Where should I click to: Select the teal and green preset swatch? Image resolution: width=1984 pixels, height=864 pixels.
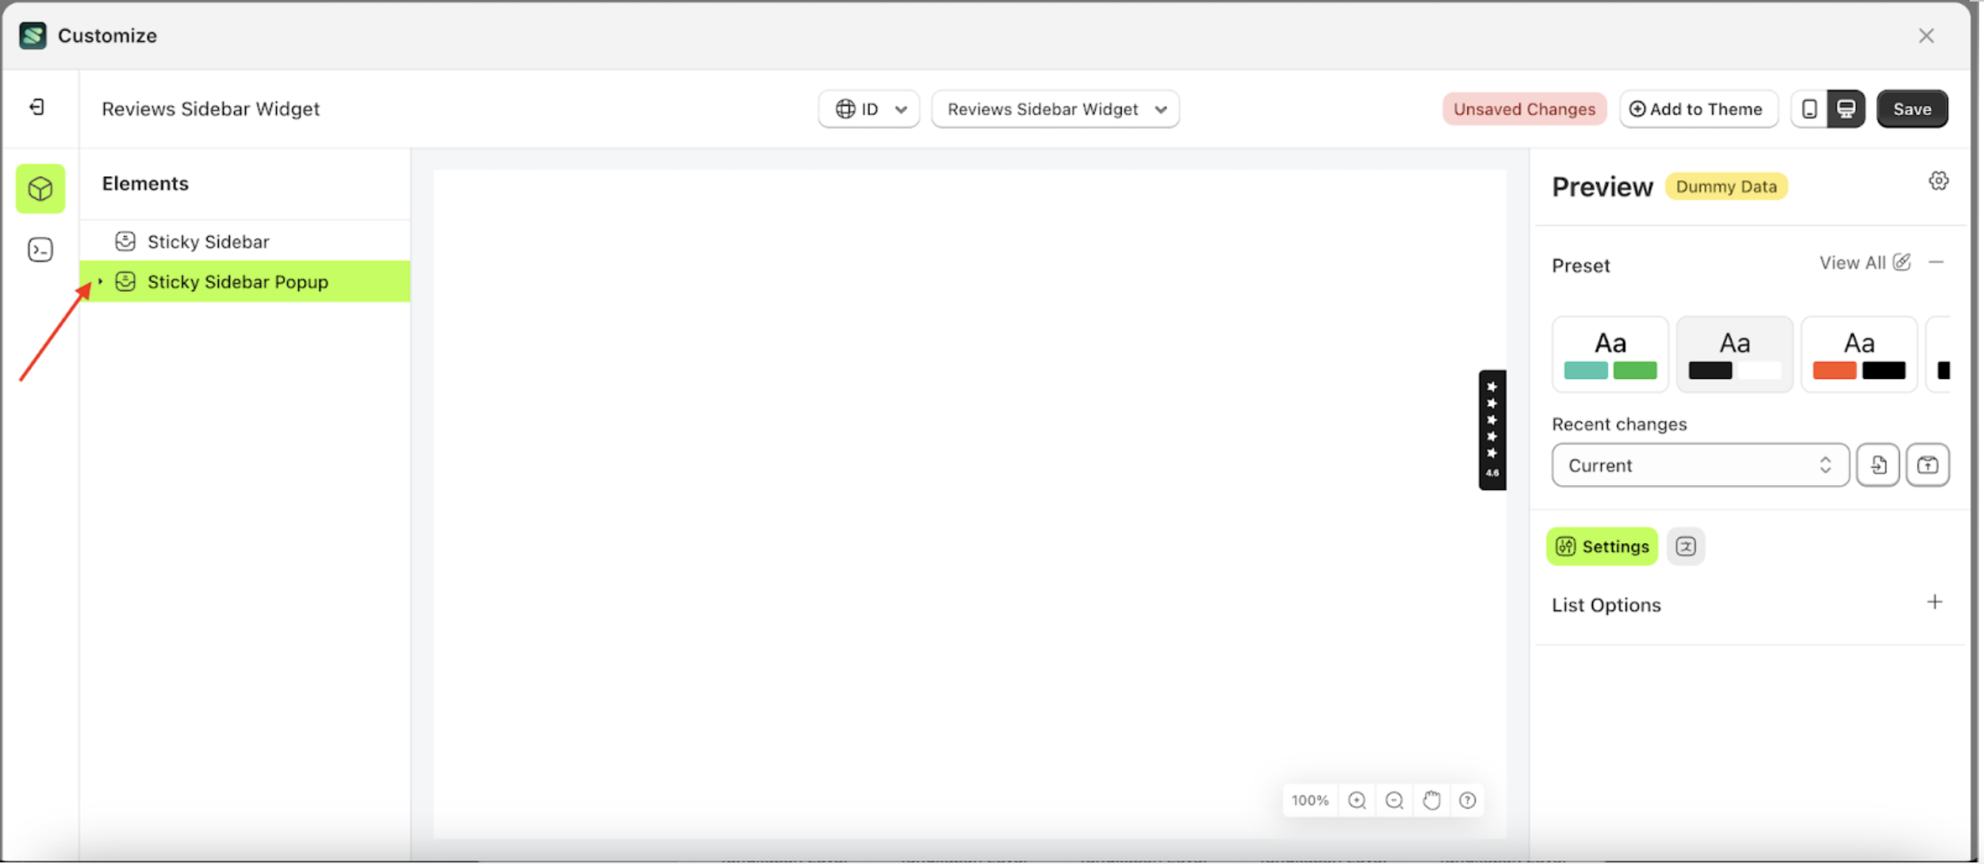tap(1611, 354)
